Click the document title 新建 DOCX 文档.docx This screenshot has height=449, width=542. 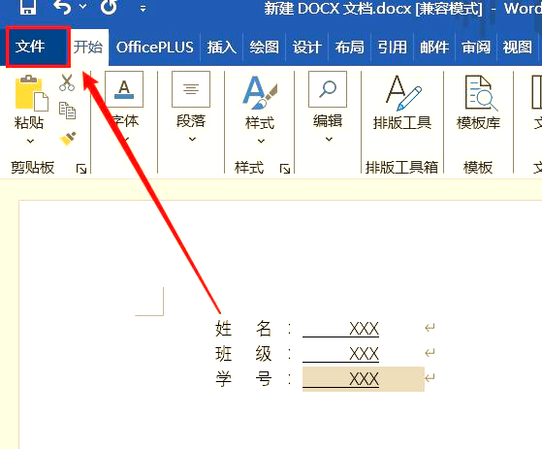pos(337,9)
